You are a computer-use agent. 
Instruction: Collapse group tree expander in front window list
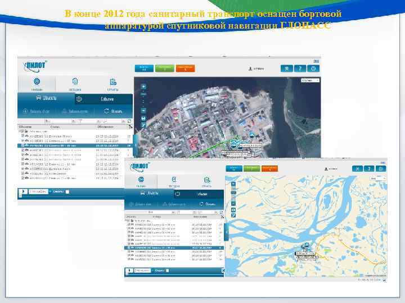pos(126,221)
